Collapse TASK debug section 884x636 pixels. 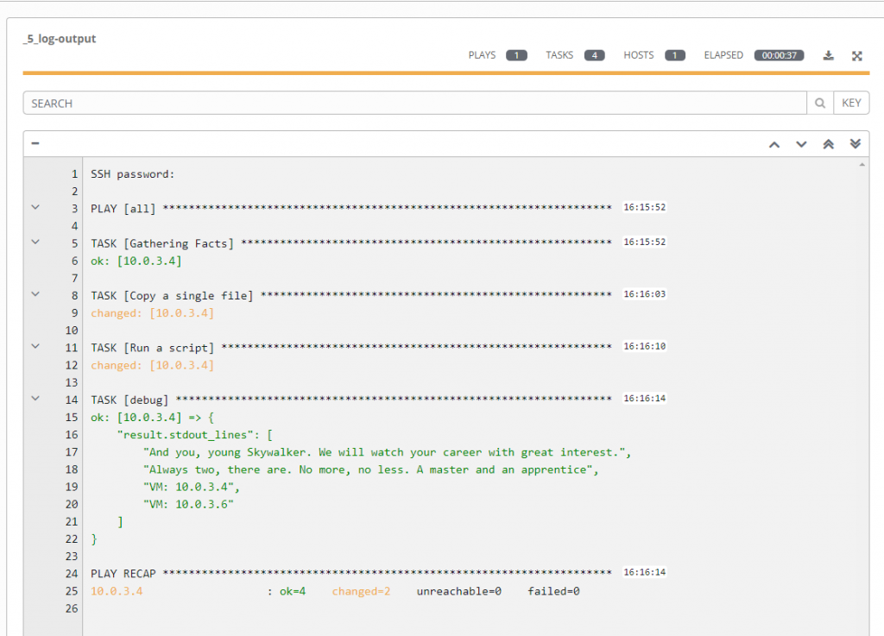coord(35,399)
